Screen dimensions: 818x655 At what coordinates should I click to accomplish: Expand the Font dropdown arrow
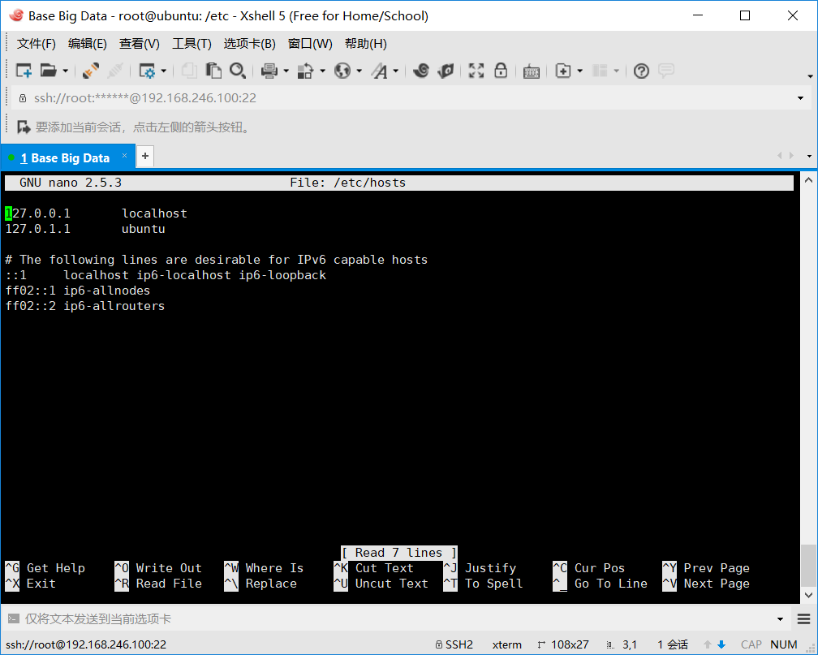[x=395, y=71]
